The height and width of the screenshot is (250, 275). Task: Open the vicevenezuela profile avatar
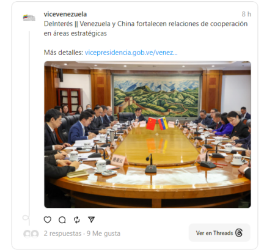point(29,18)
